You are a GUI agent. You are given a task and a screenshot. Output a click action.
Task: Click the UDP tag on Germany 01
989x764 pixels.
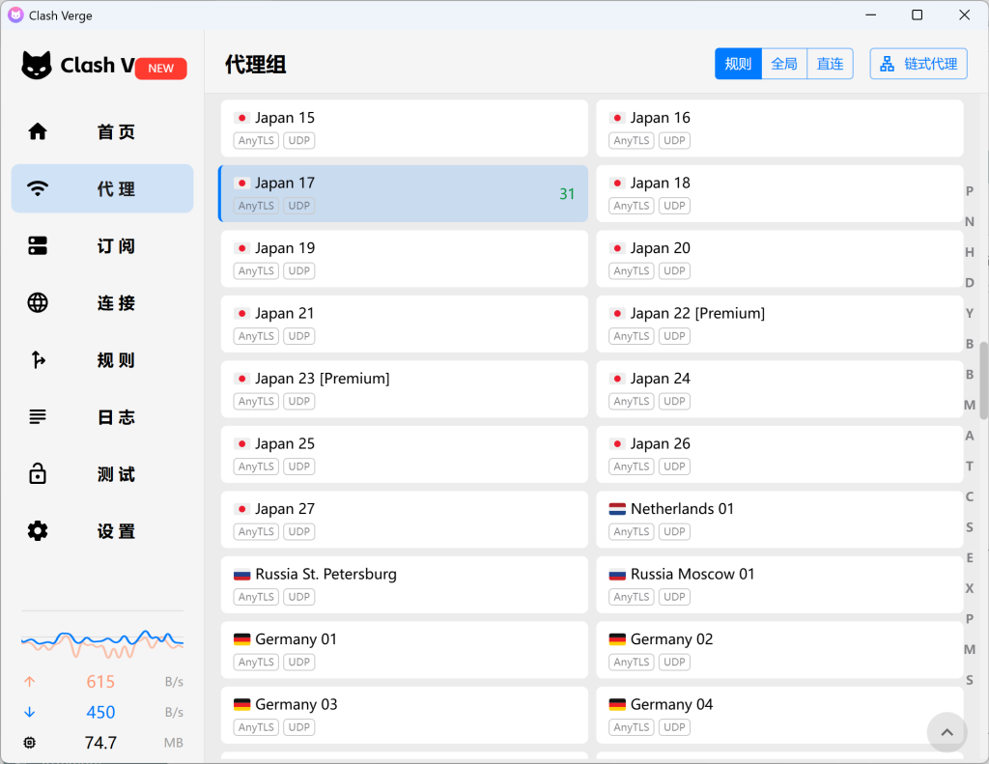tap(299, 662)
